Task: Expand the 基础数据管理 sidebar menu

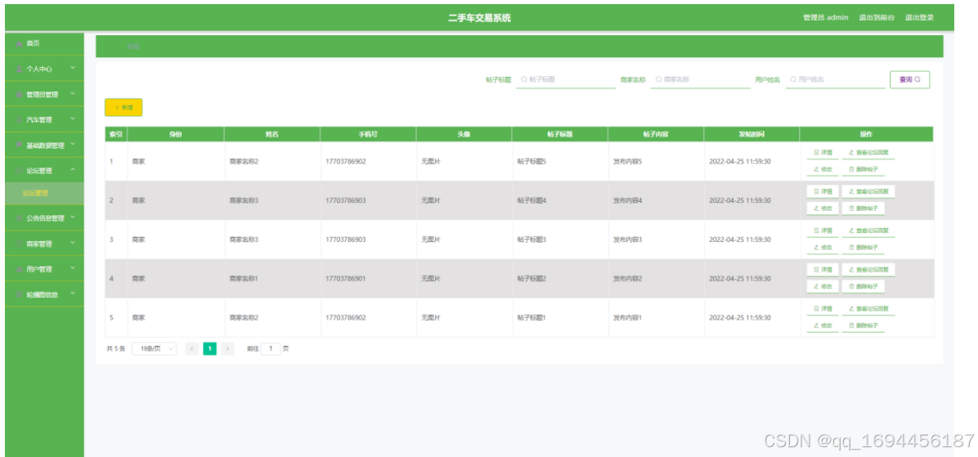Action: click(x=43, y=146)
